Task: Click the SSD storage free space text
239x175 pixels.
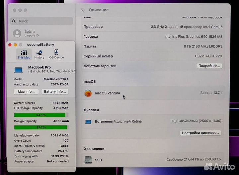Action: coord(194,159)
